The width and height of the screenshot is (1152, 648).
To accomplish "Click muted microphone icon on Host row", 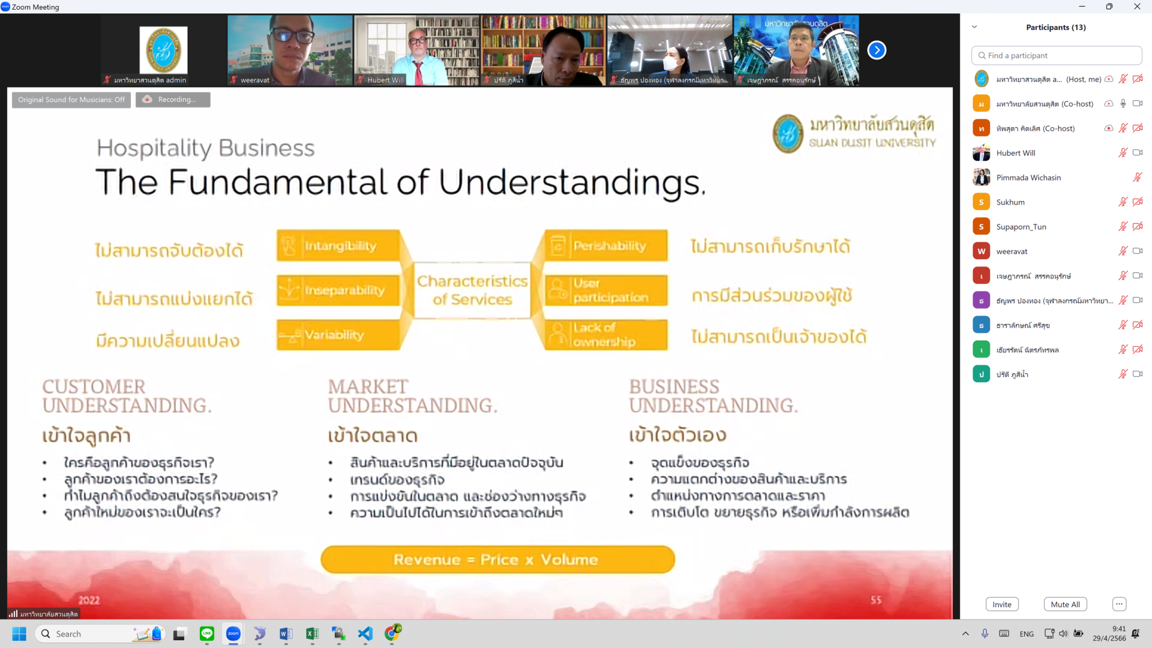I will (x=1123, y=79).
